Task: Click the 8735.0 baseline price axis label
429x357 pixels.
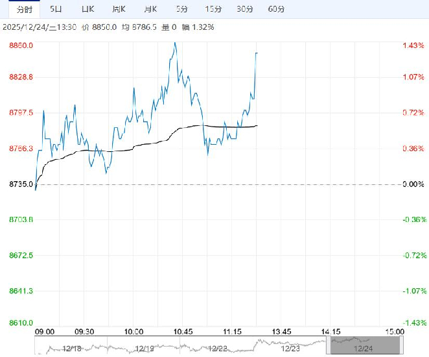Action: [x=21, y=184]
